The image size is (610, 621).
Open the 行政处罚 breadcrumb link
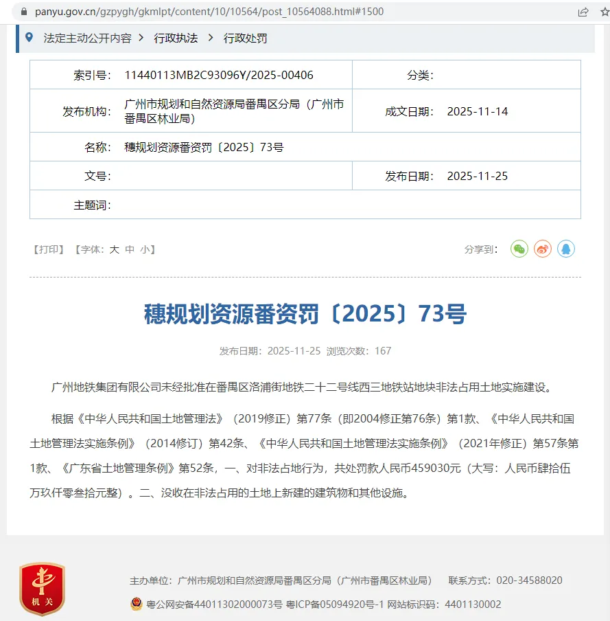[x=245, y=38]
